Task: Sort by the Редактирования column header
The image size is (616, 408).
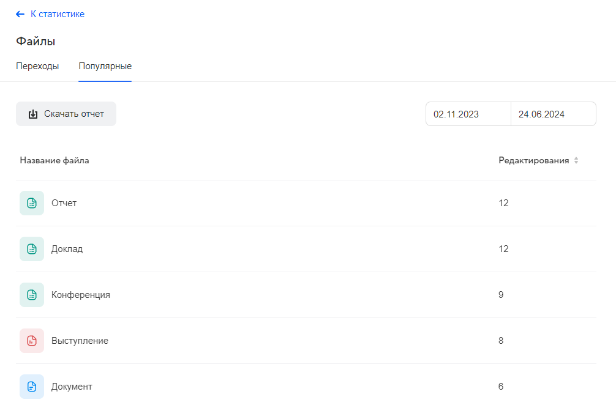Action: [533, 161]
